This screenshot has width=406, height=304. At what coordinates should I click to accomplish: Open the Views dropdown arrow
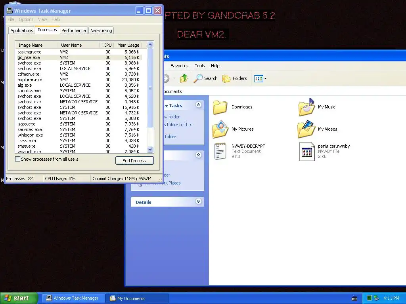click(265, 79)
